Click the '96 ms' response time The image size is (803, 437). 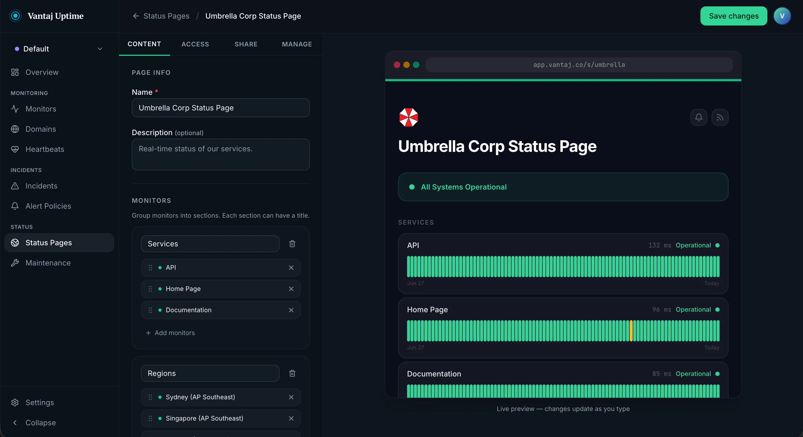[662, 310]
